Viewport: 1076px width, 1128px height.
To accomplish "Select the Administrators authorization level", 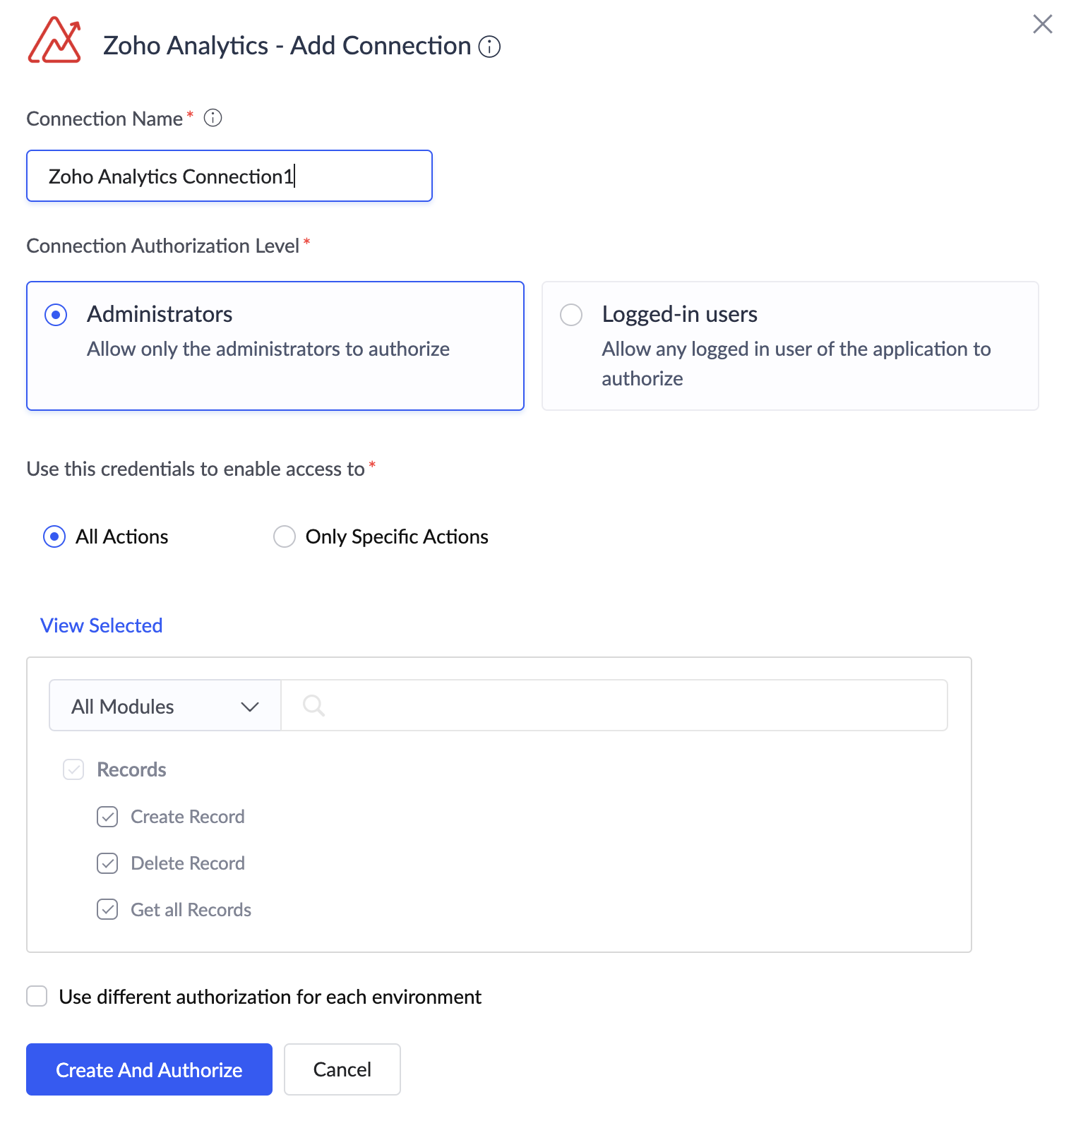I will pyautogui.click(x=56, y=315).
